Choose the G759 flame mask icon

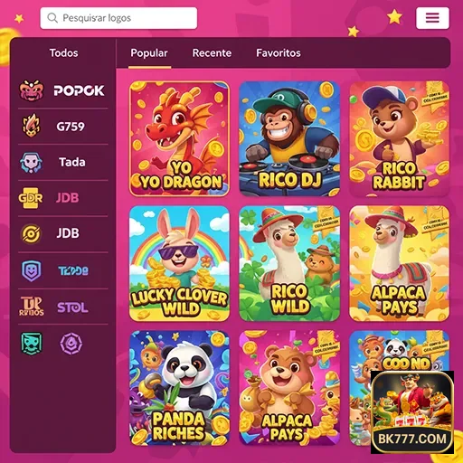(x=32, y=126)
